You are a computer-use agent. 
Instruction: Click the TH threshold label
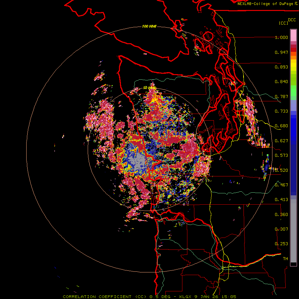pos(285,258)
